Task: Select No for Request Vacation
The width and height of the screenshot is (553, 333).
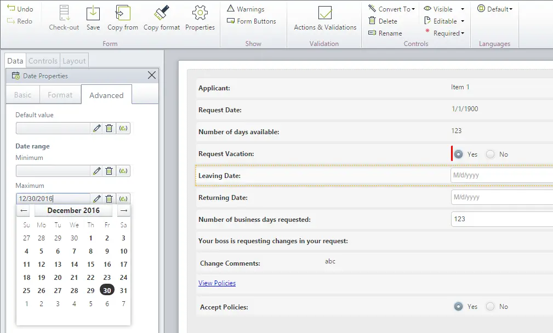Action: tap(490, 154)
